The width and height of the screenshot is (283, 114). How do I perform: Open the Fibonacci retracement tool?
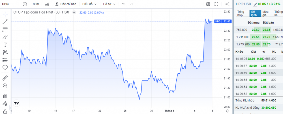tap(5, 29)
